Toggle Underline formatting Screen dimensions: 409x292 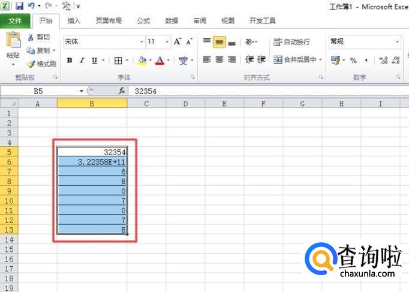pyautogui.click(x=94, y=61)
